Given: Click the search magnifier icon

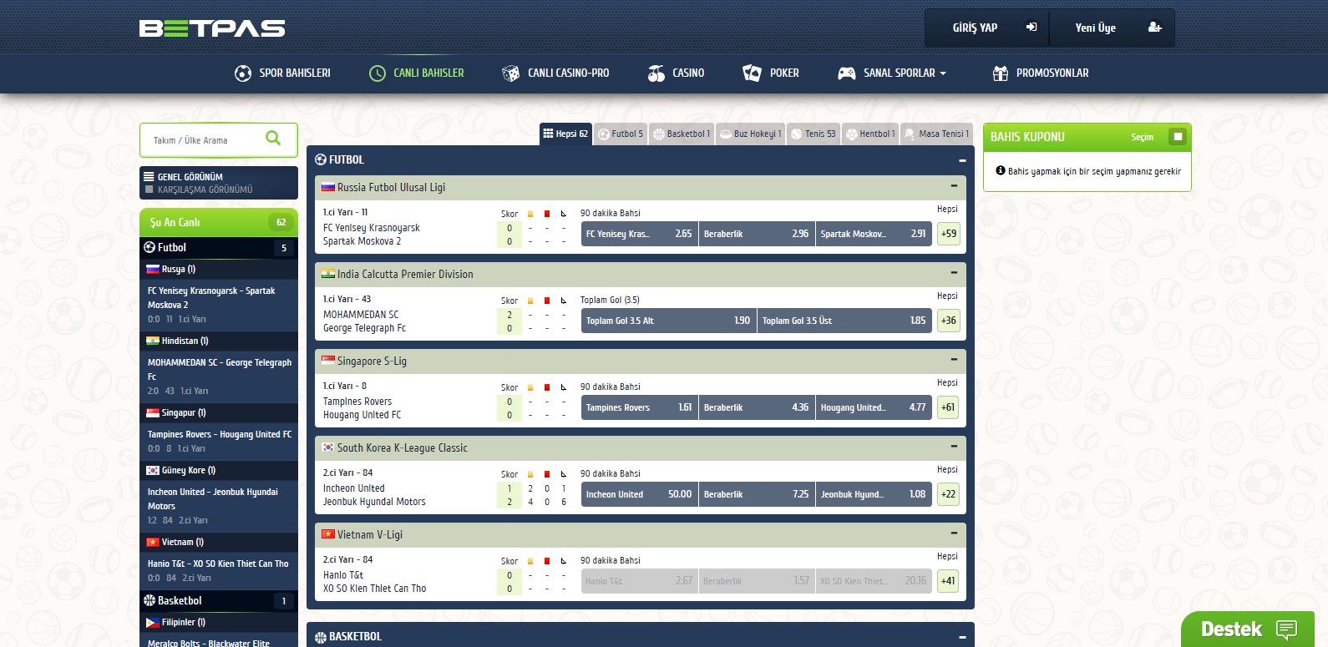Looking at the screenshot, I should (x=273, y=139).
